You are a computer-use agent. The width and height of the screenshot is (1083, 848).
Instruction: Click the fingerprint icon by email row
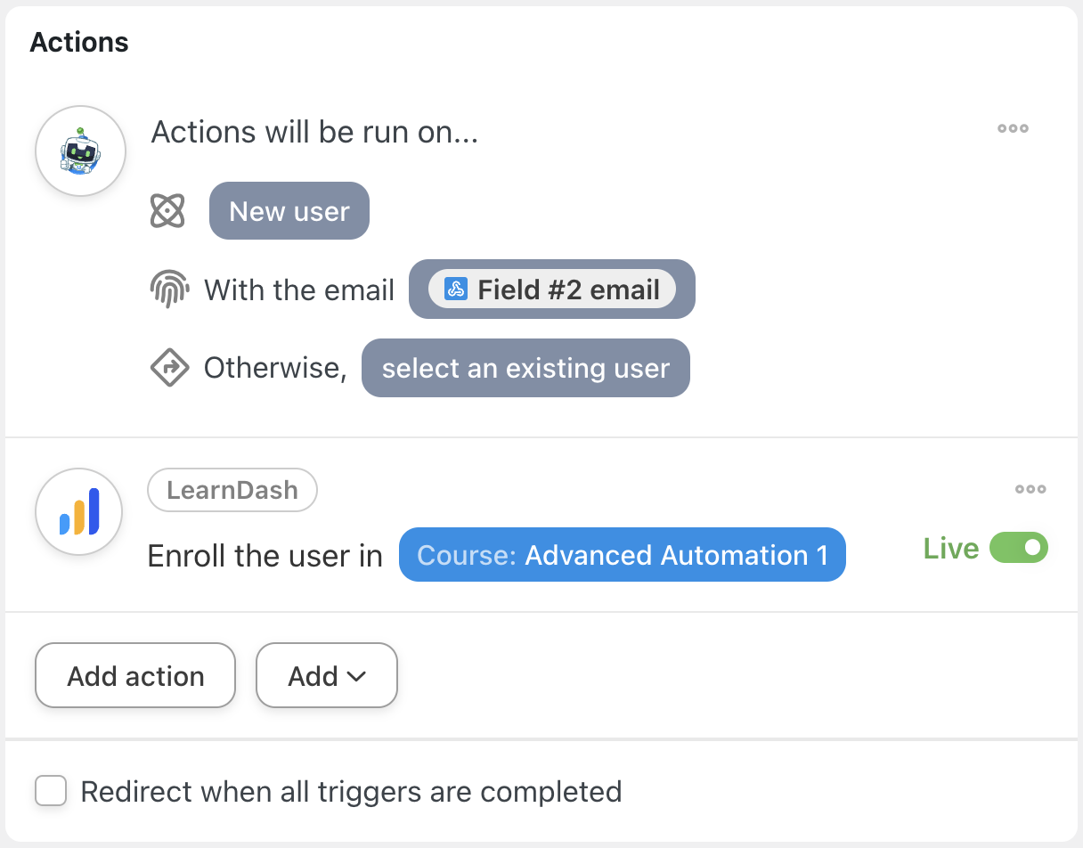169,289
